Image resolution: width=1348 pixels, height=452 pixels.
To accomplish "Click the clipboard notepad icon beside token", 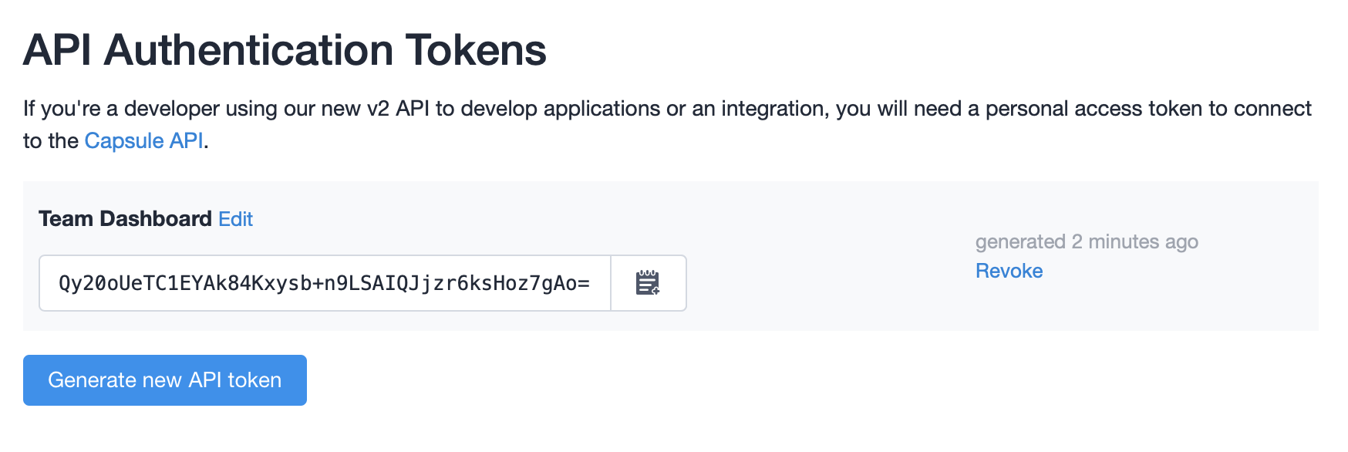I will pos(648,283).
